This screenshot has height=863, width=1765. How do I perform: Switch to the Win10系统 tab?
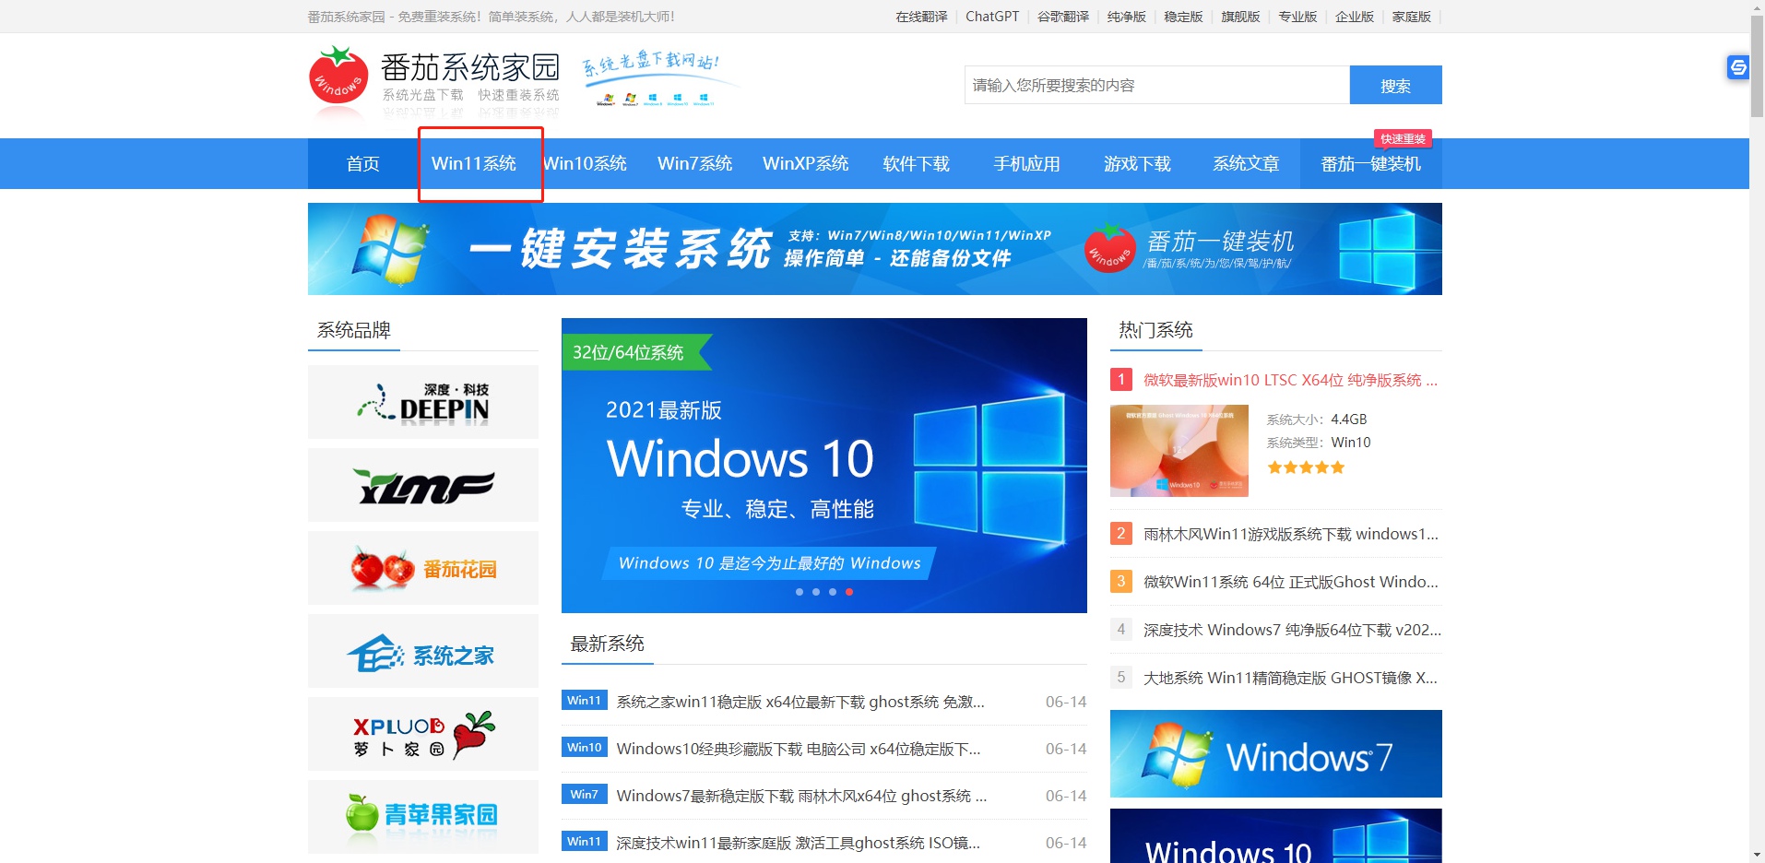point(585,163)
